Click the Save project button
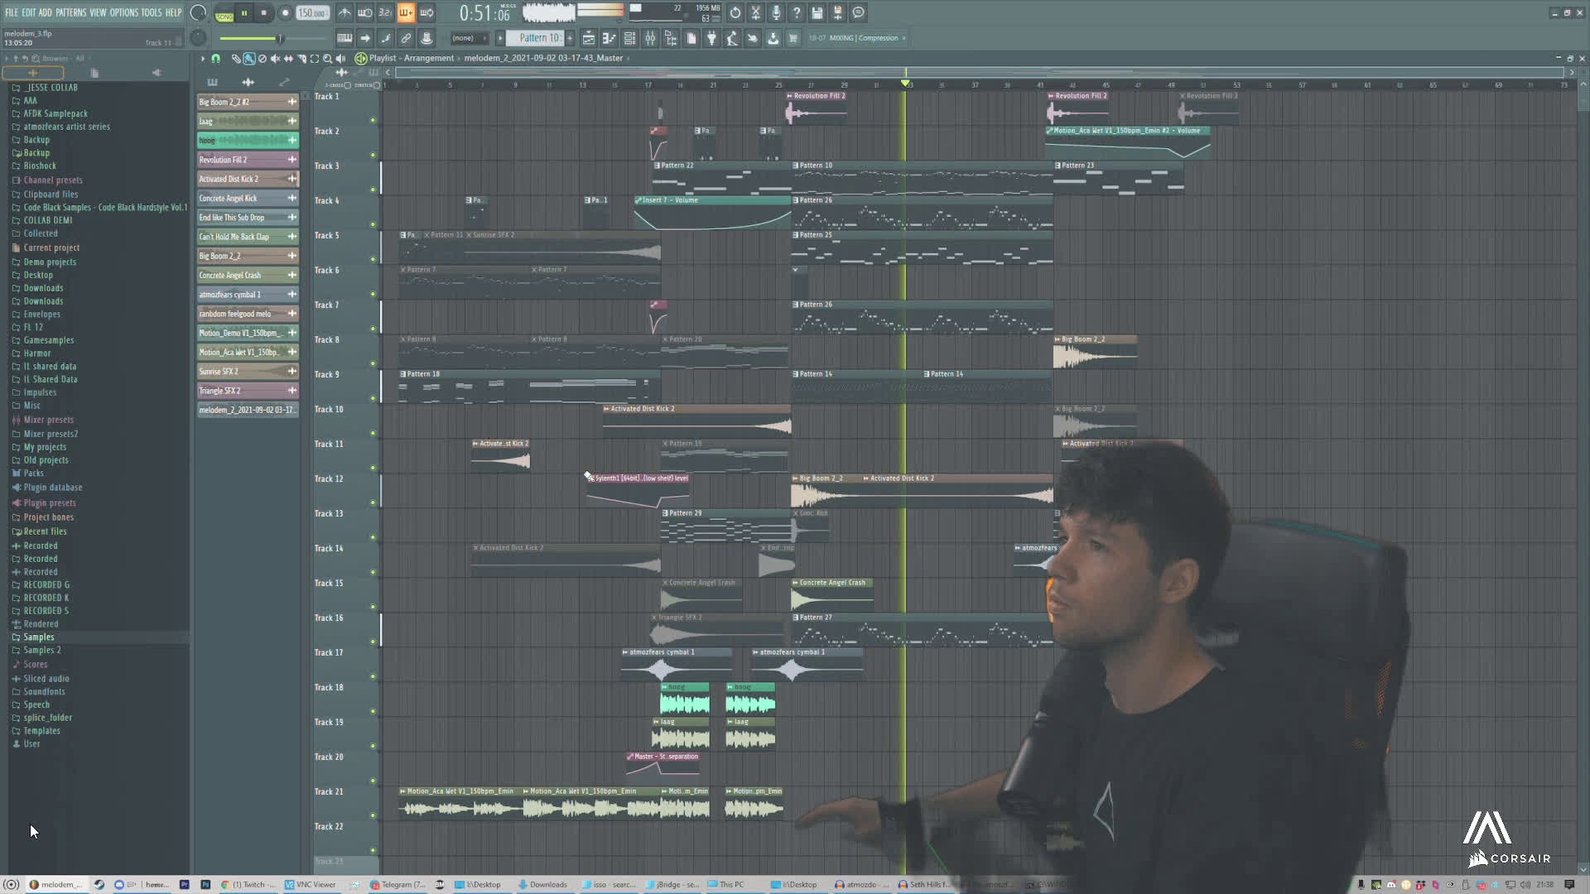Image resolution: width=1590 pixels, height=894 pixels. [817, 13]
